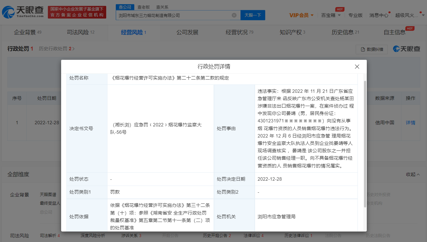Click the 历史对外投资 link

coord(379,195)
